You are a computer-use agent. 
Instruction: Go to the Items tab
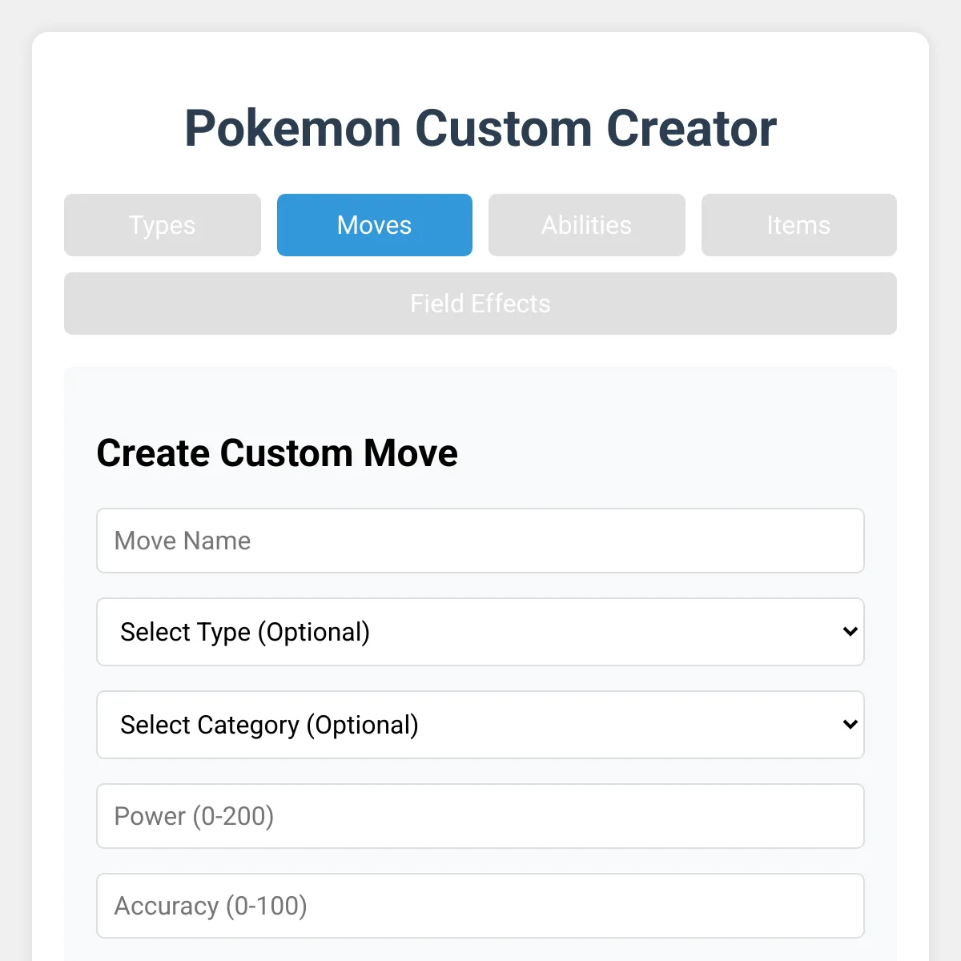[x=798, y=225]
